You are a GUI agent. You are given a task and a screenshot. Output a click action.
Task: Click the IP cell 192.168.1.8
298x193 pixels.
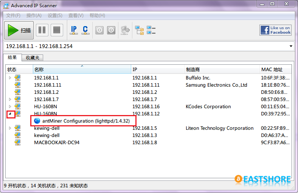[144, 143]
